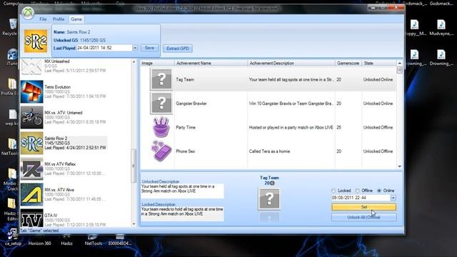457x257 pixels.
Task: Click the Gangster Brawler achievement image
Action: 161,103
